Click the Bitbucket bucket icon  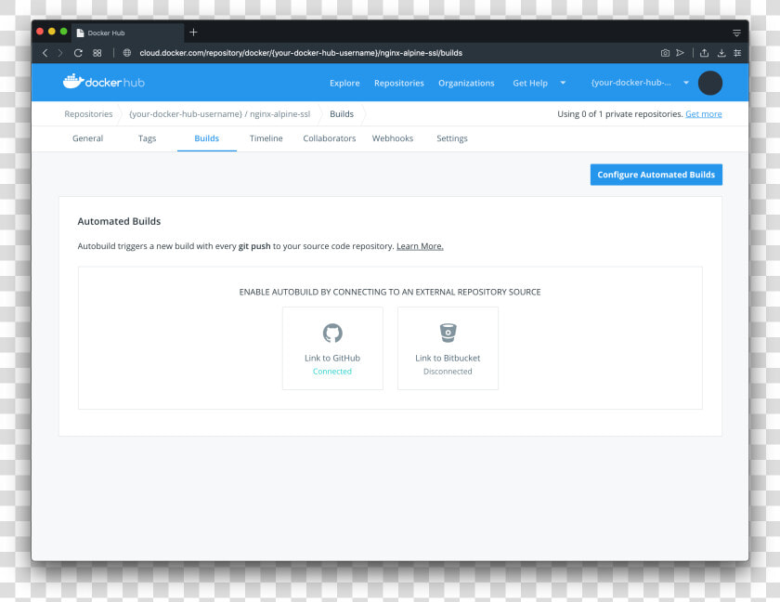[x=448, y=333]
